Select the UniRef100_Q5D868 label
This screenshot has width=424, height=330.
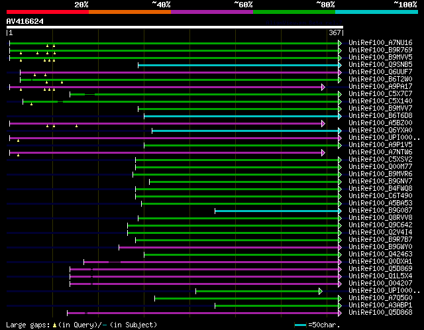click(380, 313)
